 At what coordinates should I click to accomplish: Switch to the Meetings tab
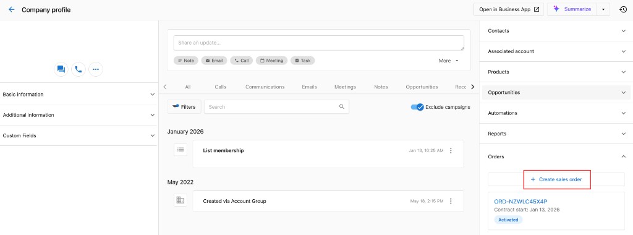pos(345,87)
